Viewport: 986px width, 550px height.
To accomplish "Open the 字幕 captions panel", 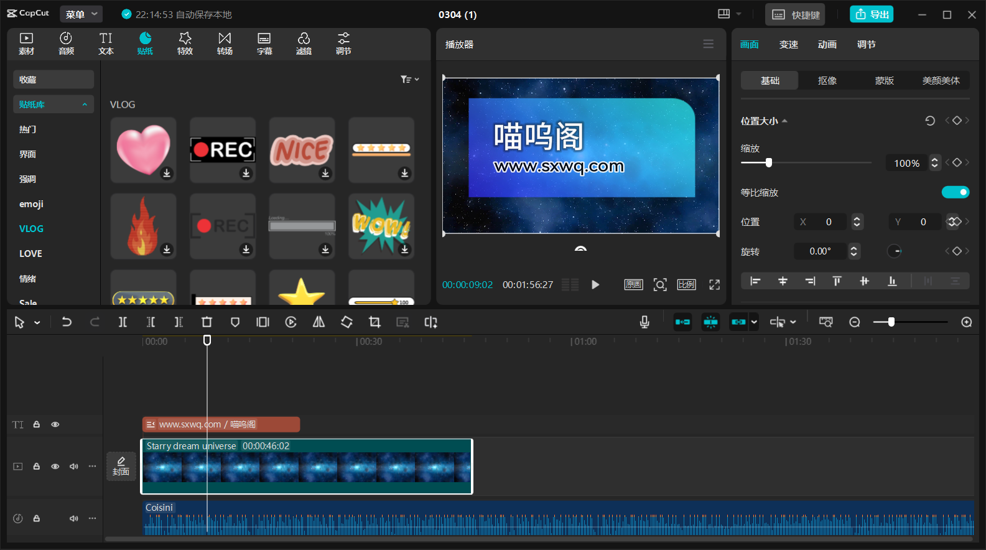I will tap(264, 44).
